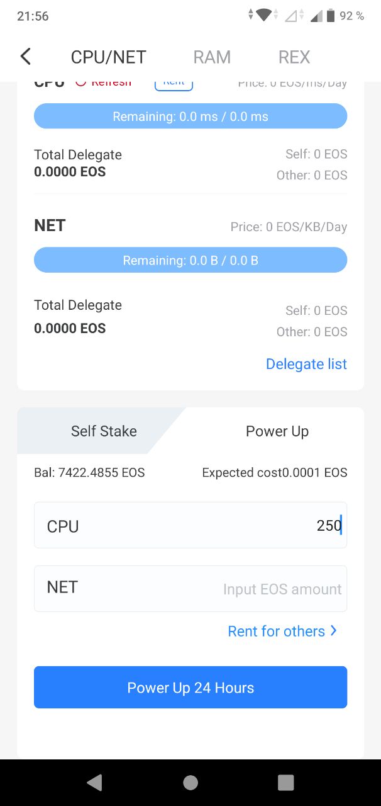Tap the Wi-Fi icon in status bar
Screen dimensions: 381x806
tap(264, 15)
